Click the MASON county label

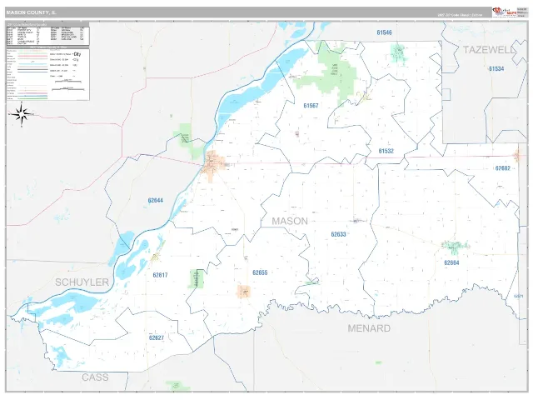pos(290,221)
